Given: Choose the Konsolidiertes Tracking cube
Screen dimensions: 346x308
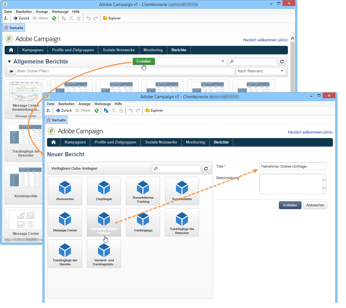Looking at the screenshot, I should pyautogui.click(x=143, y=191).
